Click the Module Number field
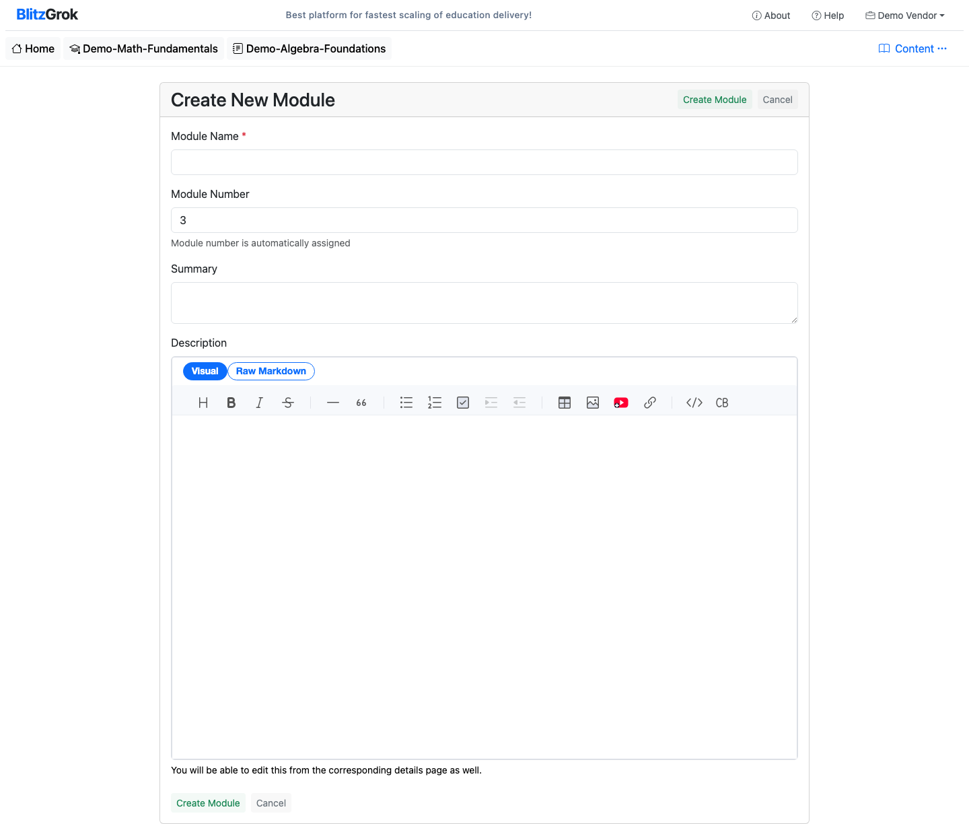This screenshot has height=824, width=969. [x=485, y=220]
